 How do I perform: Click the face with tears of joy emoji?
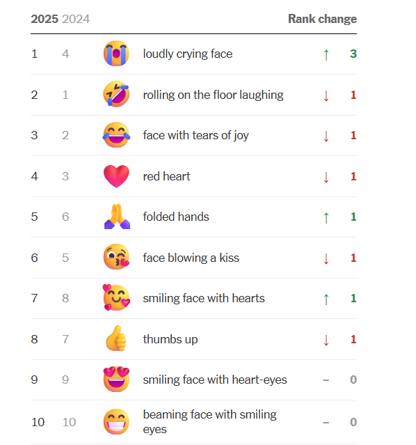point(116,135)
